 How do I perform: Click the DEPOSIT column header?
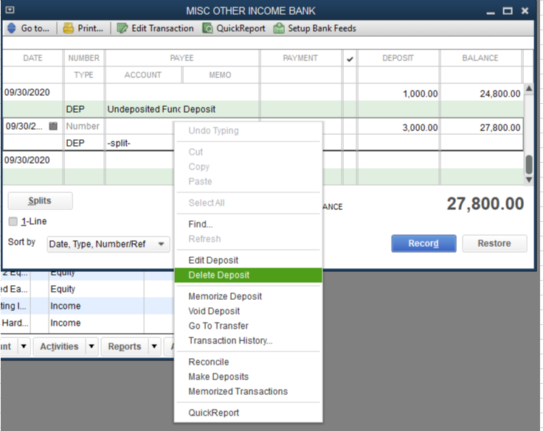[x=398, y=58]
